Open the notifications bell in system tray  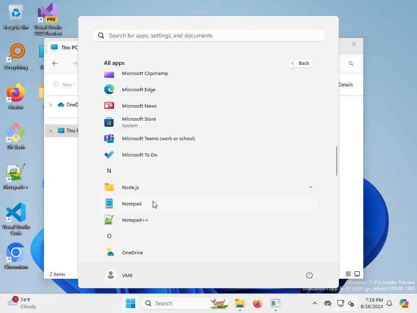coord(389,303)
